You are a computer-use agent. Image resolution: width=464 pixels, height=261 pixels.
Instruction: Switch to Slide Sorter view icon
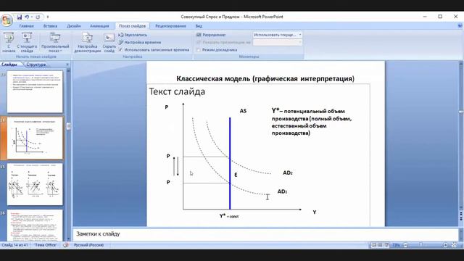click(380, 245)
